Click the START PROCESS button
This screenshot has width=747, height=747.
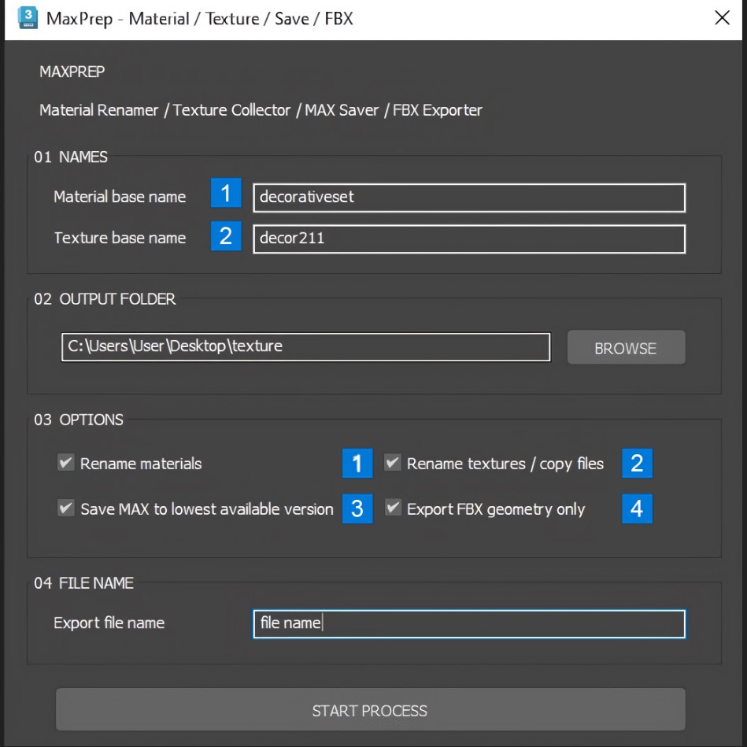point(370,709)
